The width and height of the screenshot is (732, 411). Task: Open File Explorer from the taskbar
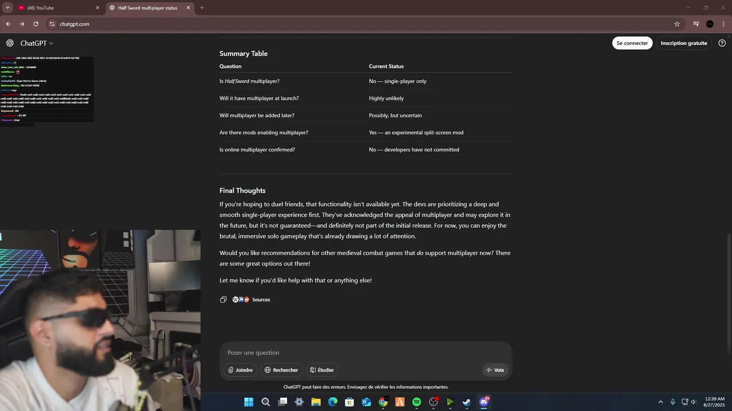(x=316, y=402)
